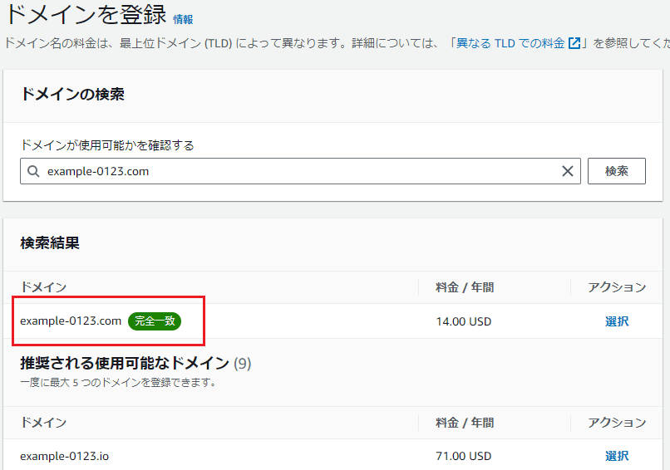670x470 pixels.
Task: Click the search magnifier icon in domain field
Action: click(x=33, y=171)
